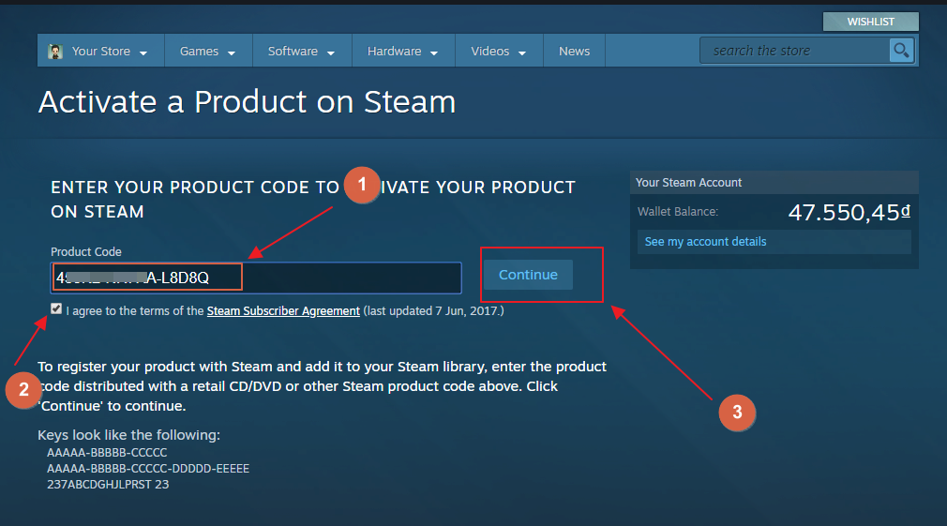The height and width of the screenshot is (526, 947).
Task: Click the wallet balance amount
Action: [849, 212]
